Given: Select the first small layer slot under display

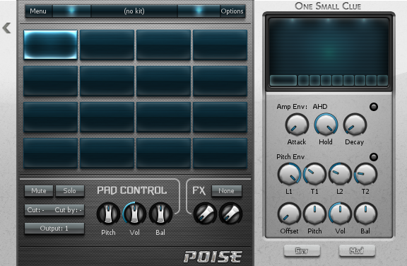Looking at the screenshot, I should click(303, 80).
